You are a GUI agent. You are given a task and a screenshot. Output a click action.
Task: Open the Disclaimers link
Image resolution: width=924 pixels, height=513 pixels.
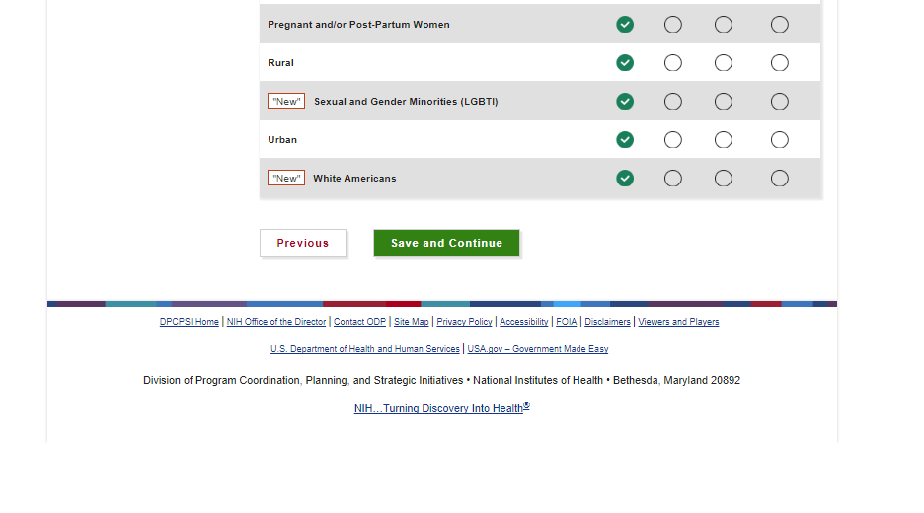point(607,322)
